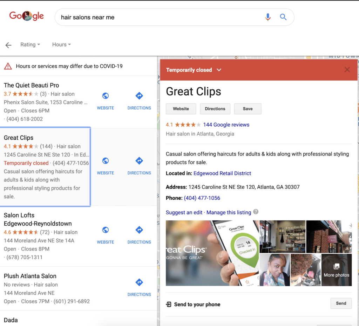The image size is (359, 326).
Task: Open the Rating filter dropdown
Action: pyautogui.click(x=30, y=45)
